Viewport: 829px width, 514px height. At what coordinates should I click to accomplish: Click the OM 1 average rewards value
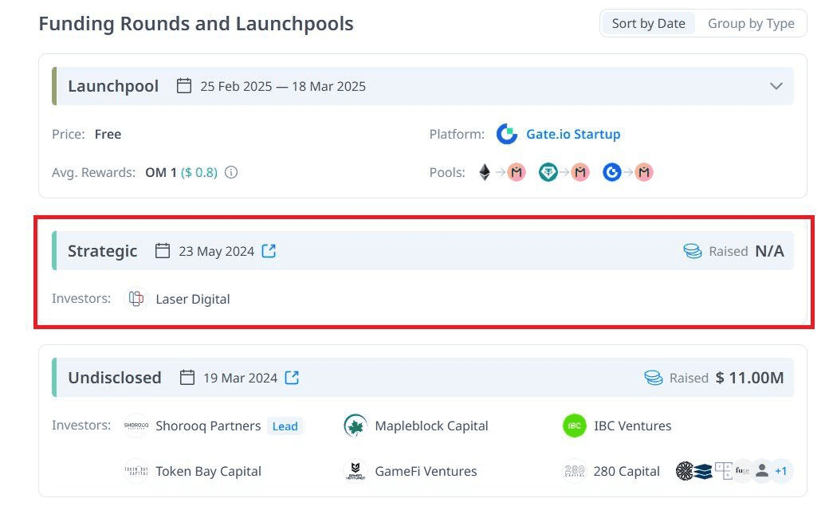click(161, 172)
